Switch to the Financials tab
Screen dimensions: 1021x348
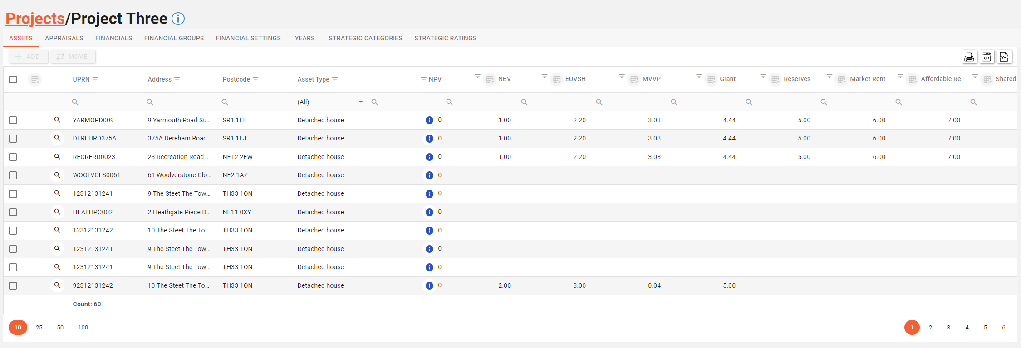pyautogui.click(x=113, y=38)
